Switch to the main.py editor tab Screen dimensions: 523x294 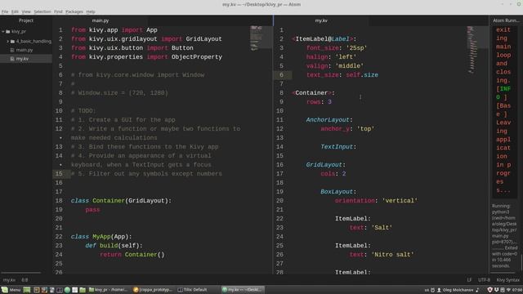pos(101,20)
